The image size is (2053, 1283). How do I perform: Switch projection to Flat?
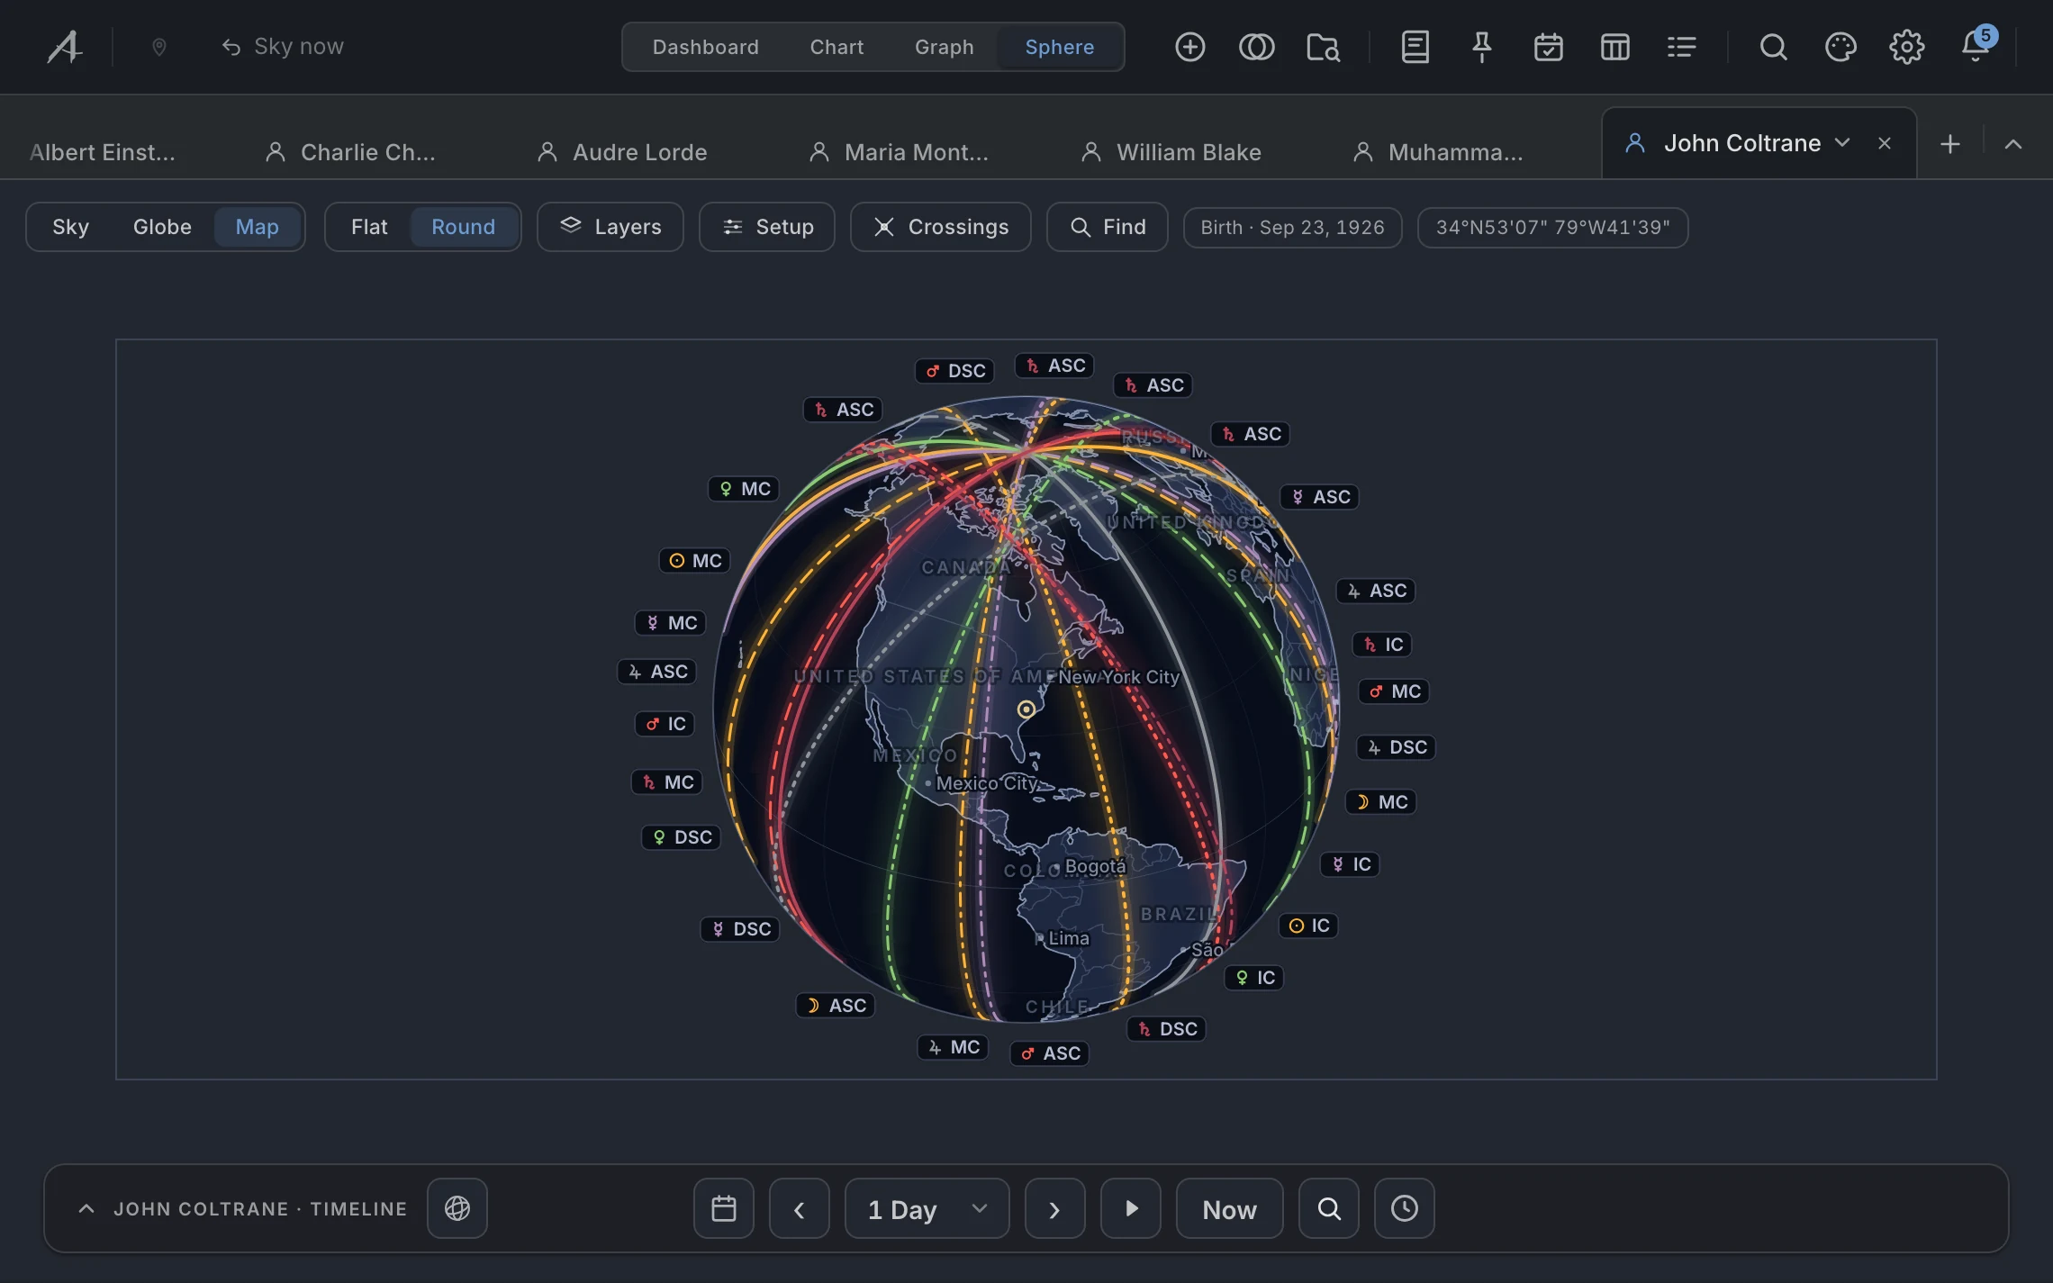369,227
